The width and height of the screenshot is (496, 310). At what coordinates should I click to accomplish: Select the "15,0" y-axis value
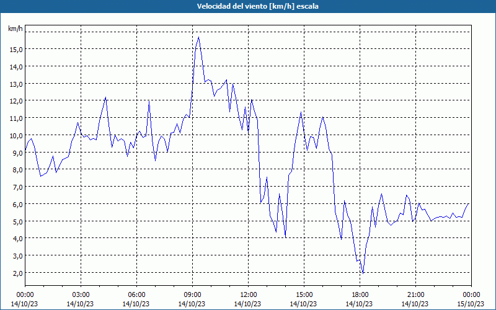tap(17, 50)
